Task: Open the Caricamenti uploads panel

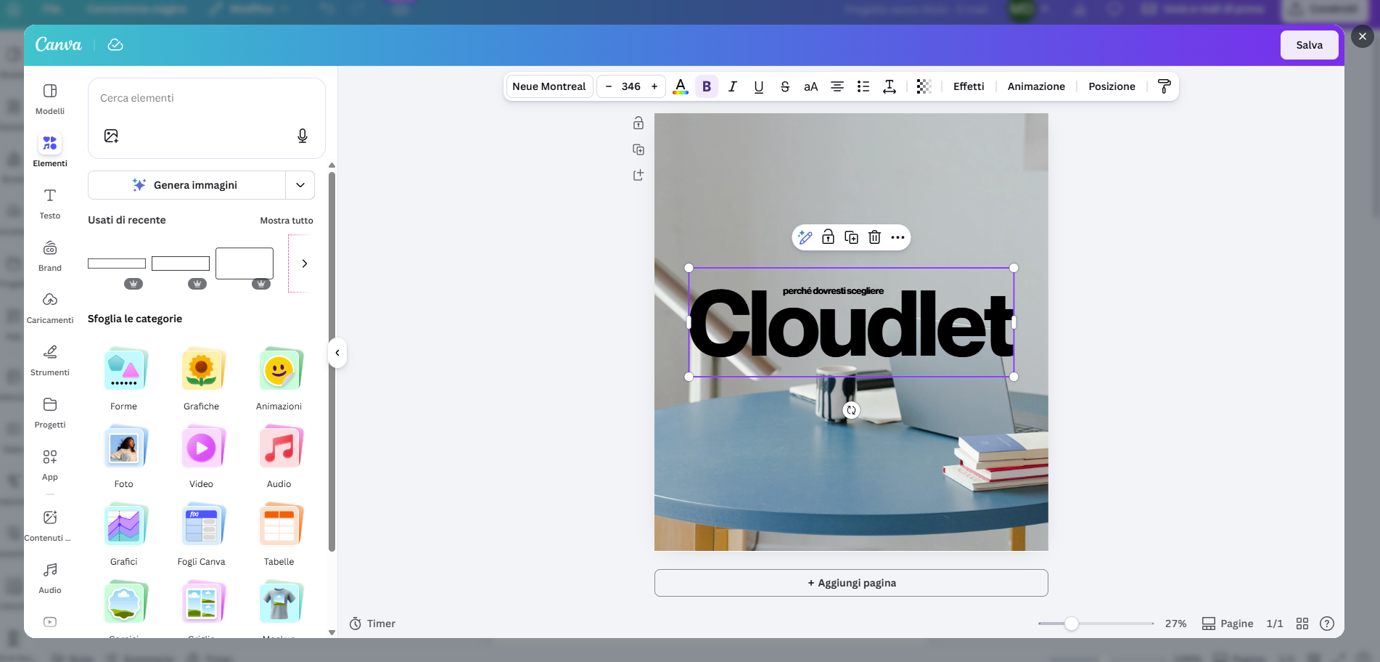Action: pos(50,308)
